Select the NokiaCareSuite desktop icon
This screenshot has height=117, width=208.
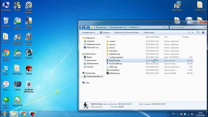tap(177, 6)
